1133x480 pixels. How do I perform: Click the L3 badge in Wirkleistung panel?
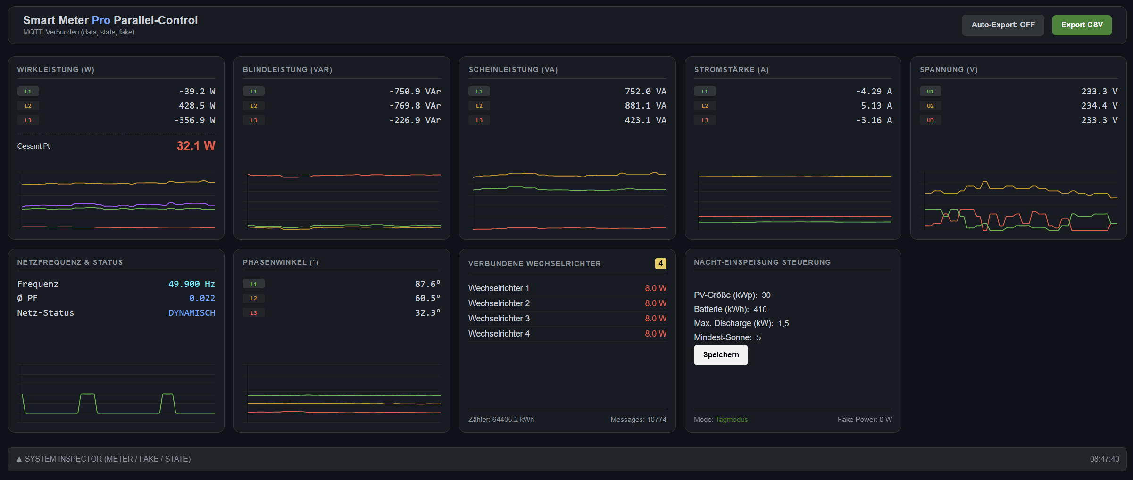coord(28,120)
